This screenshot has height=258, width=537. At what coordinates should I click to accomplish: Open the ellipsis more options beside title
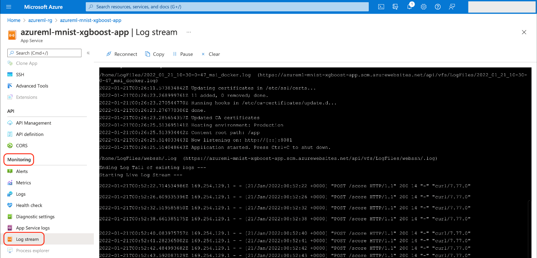point(189,32)
